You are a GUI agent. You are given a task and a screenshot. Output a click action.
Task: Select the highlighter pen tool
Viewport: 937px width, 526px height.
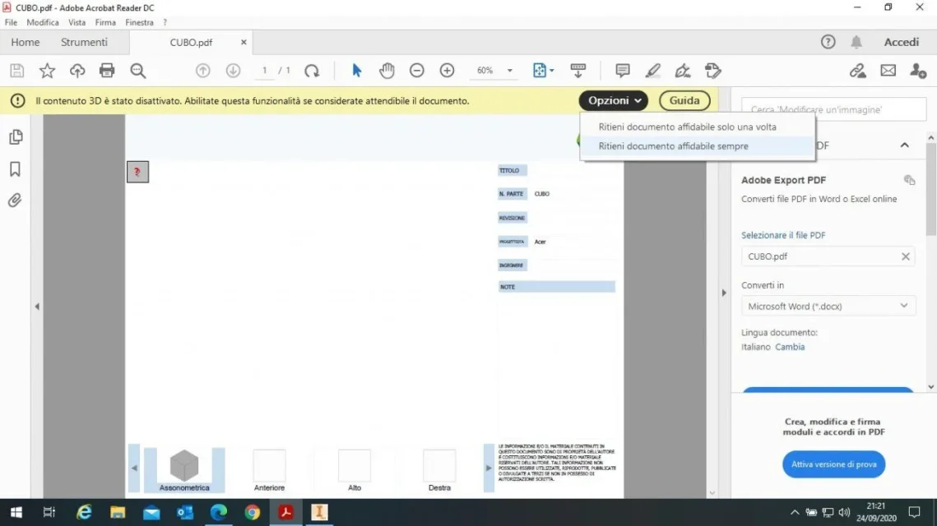click(652, 71)
